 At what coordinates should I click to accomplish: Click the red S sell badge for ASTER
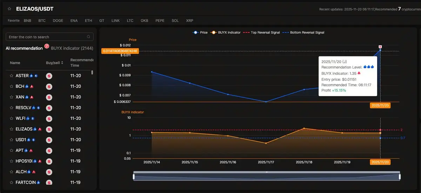[x=49, y=76]
